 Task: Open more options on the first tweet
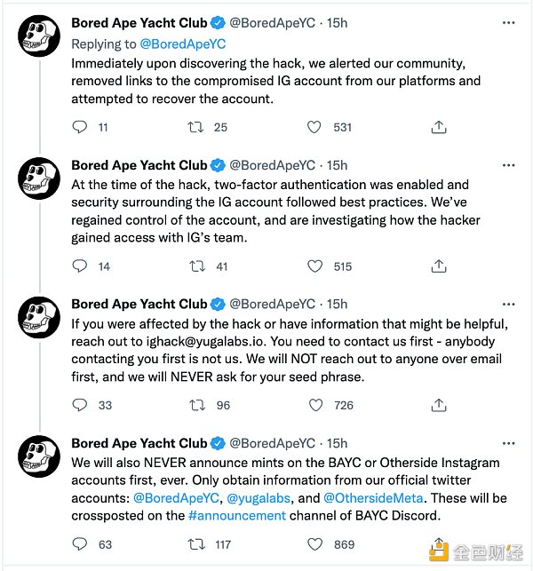tap(507, 23)
